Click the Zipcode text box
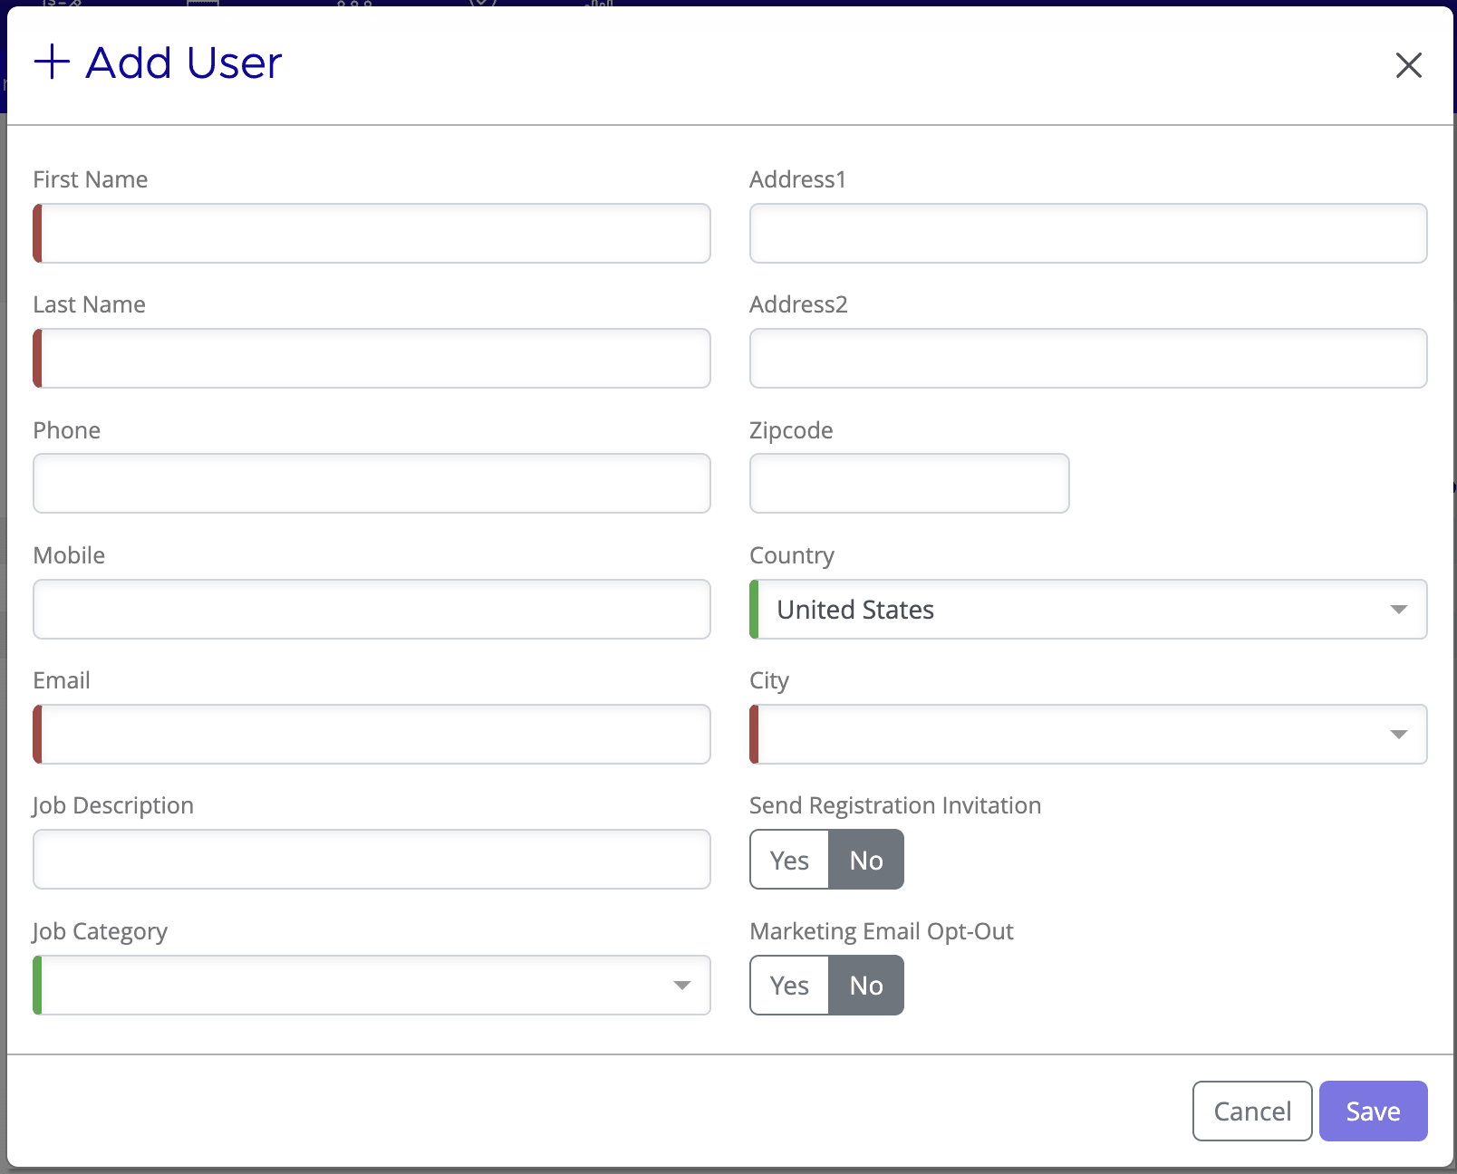Screen dimensions: 1457x1174 tap(909, 483)
